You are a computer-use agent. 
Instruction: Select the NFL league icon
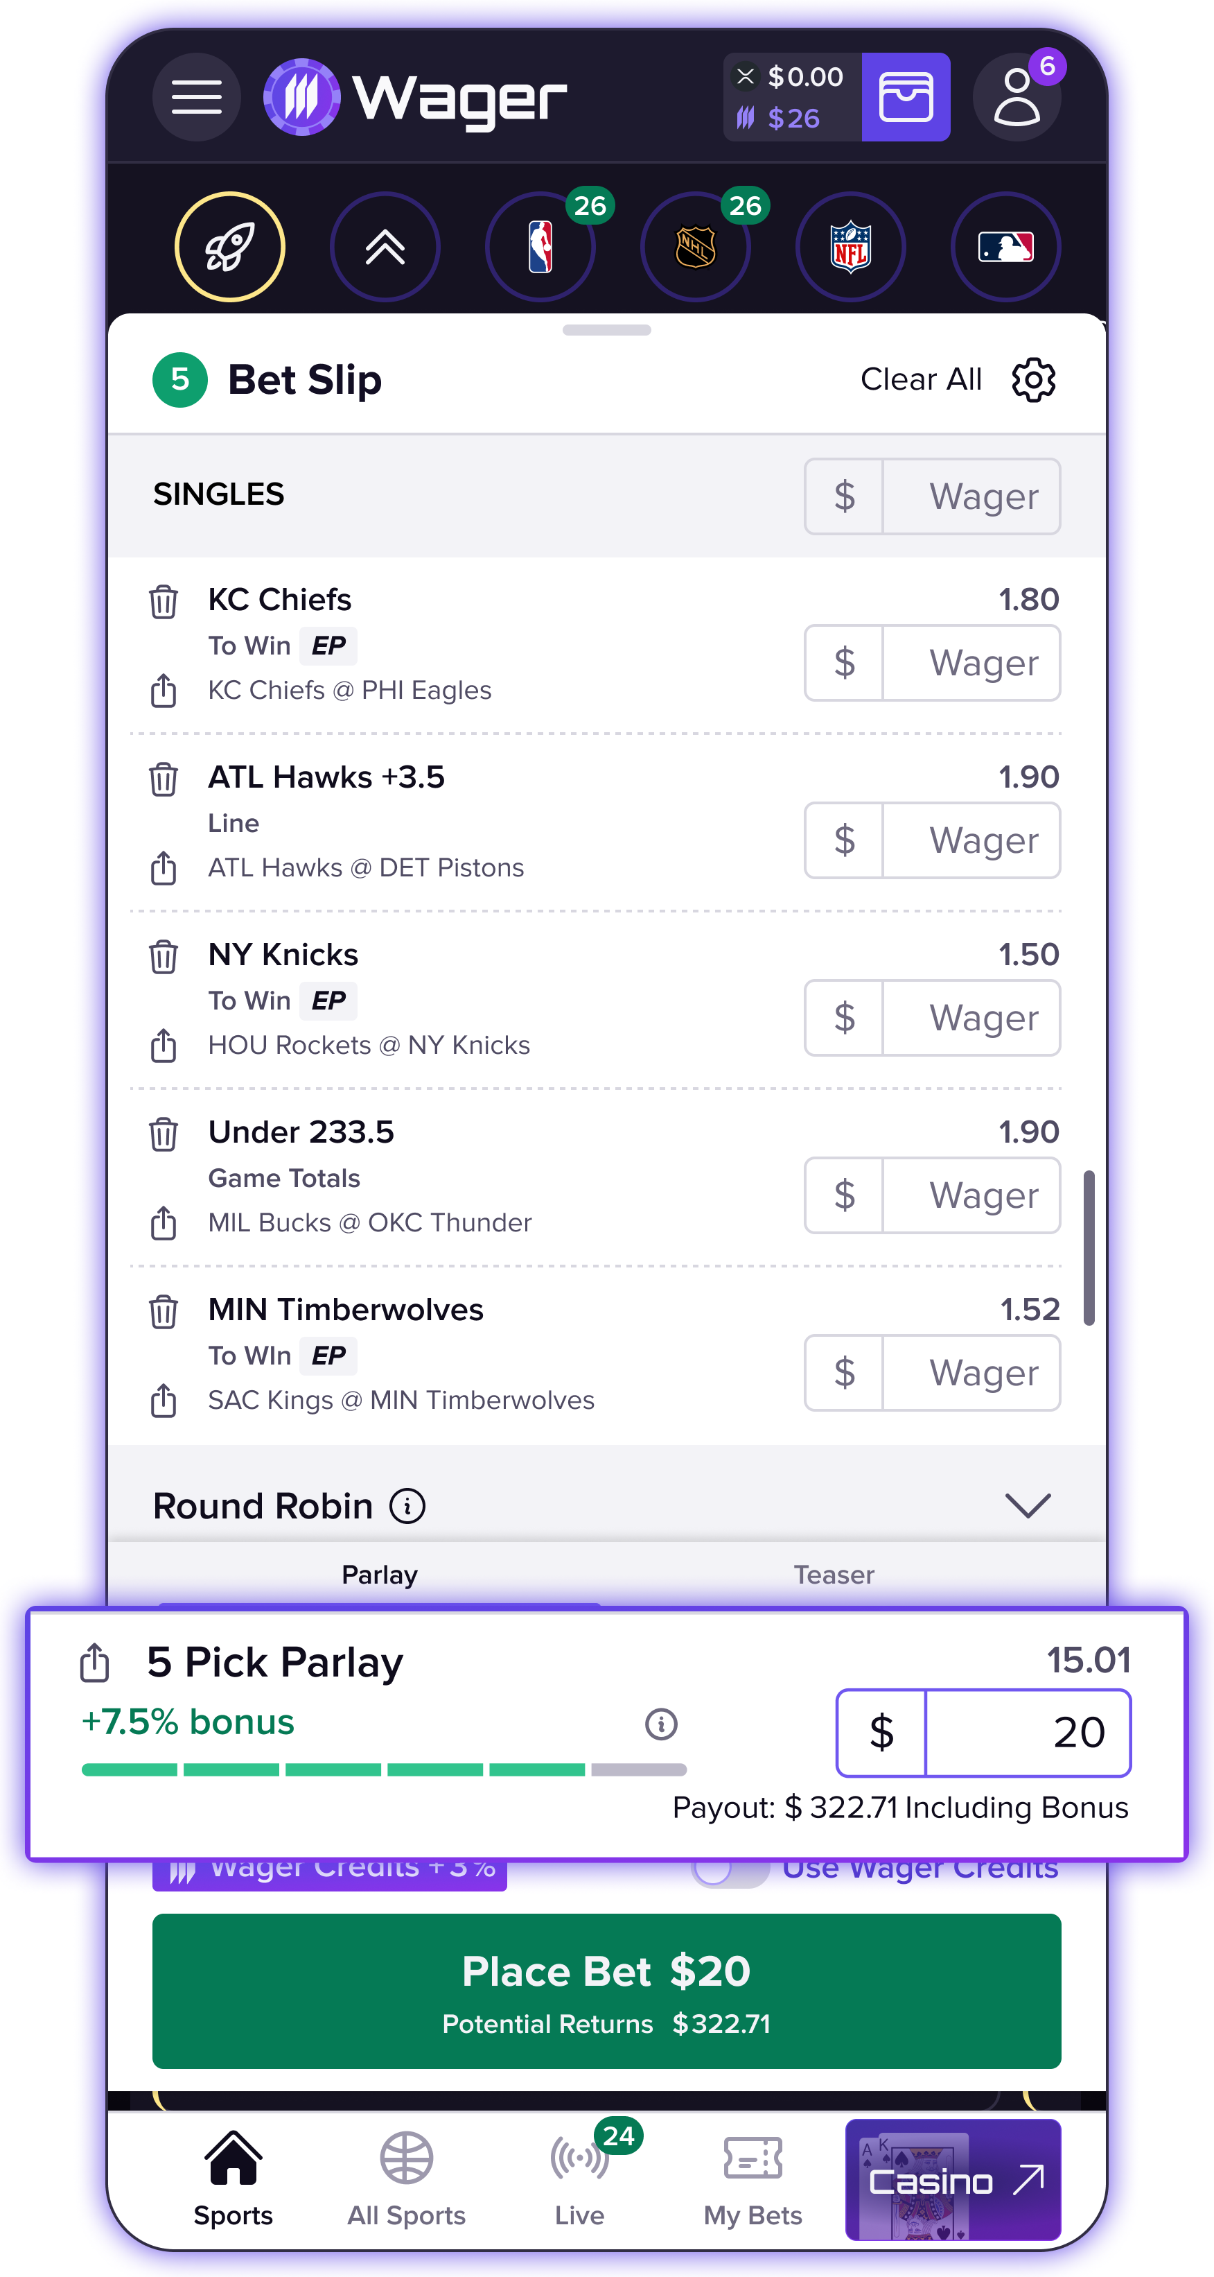tap(850, 247)
